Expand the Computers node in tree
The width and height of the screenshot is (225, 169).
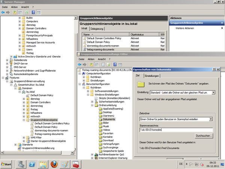[19, 22]
